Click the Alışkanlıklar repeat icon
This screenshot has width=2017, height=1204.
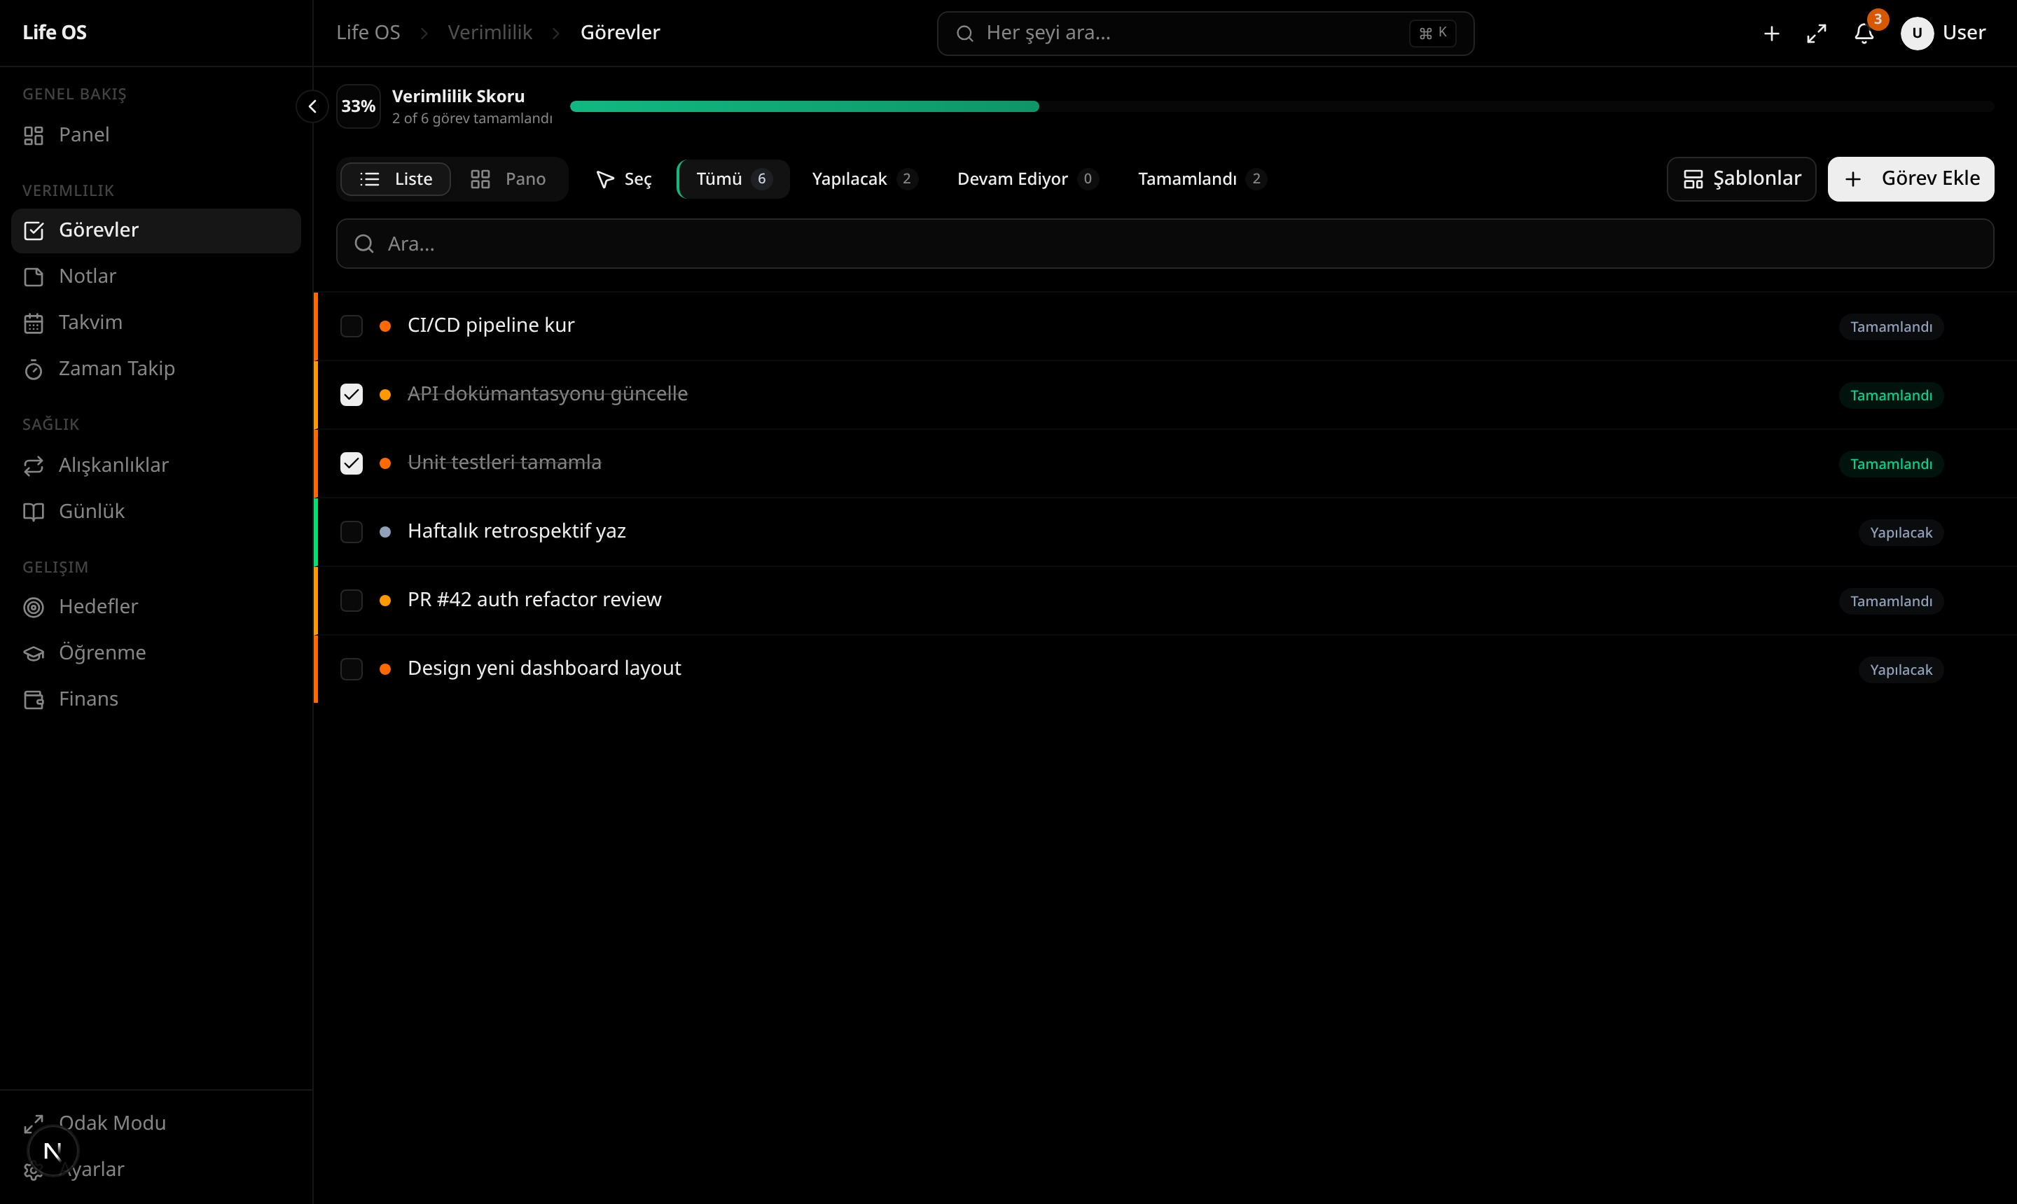pyautogui.click(x=34, y=465)
